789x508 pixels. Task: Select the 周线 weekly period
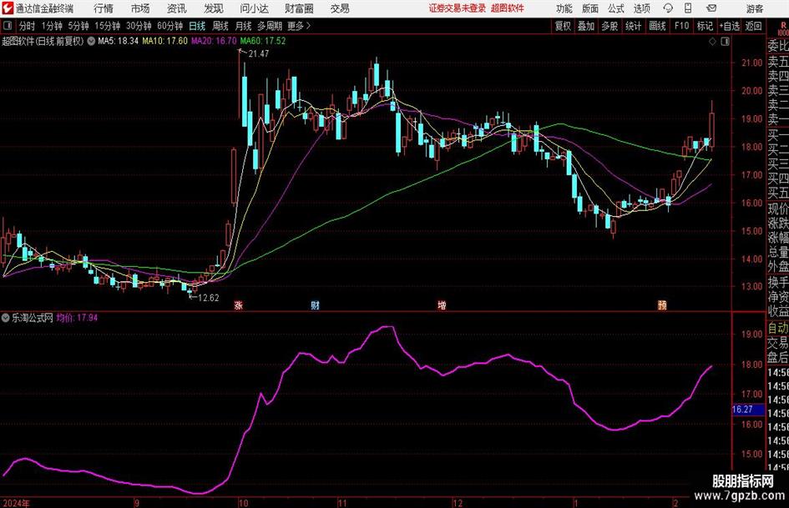tap(220, 26)
